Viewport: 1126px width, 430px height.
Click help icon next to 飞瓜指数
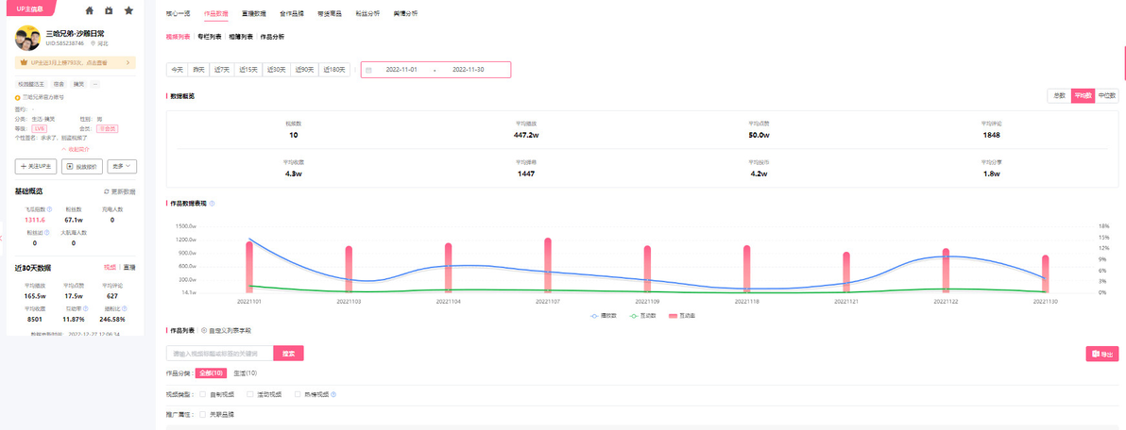pos(49,210)
